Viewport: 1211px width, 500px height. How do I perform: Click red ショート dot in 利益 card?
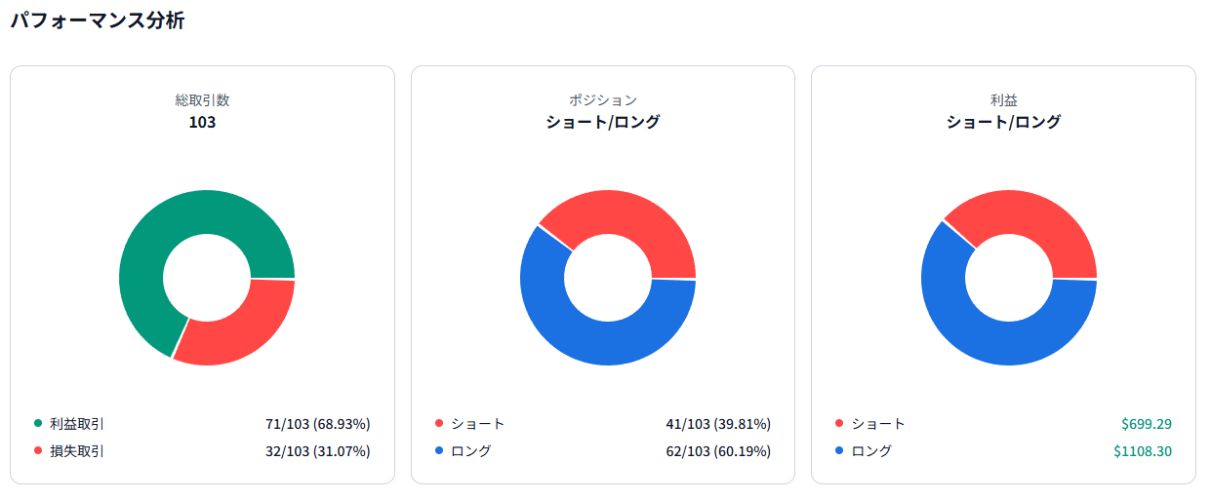click(x=839, y=424)
